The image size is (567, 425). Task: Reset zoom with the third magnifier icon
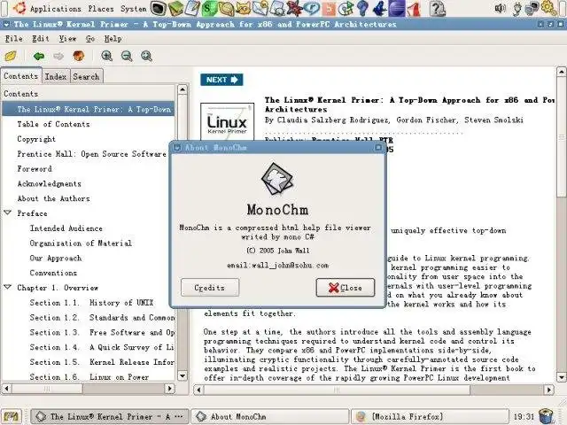coord(146,56)
